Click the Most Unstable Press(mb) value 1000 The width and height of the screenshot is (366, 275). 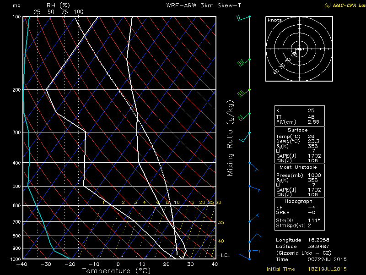314,175
